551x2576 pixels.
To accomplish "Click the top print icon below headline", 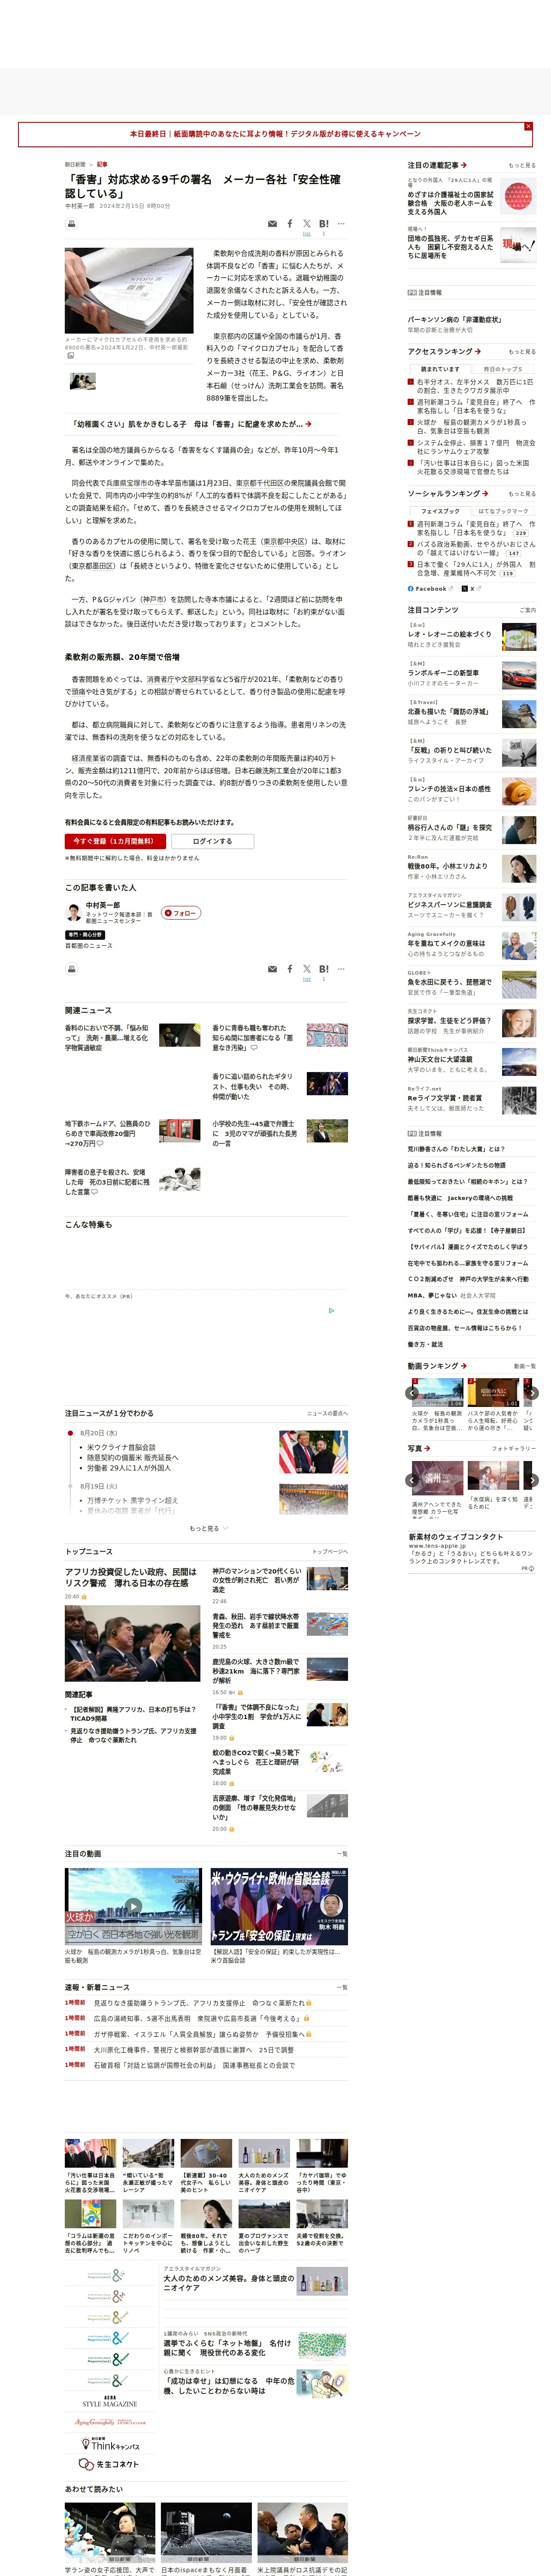I will click(71, 224).
